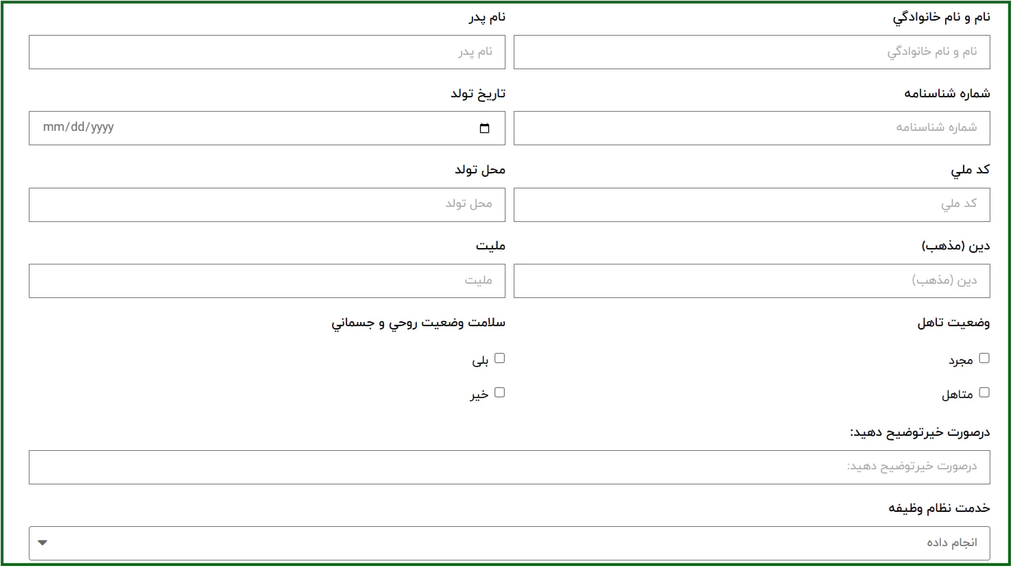Image resolution: width=1013 pixels, height=568 pixels.
Task: Click the مليت input field
Action: 267,281
